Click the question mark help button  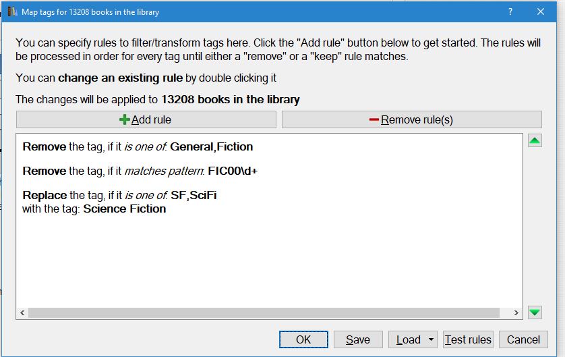click(510, 11)
